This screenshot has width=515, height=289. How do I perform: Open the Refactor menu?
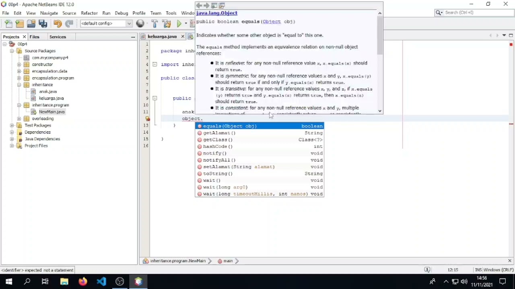click(89, 13)
